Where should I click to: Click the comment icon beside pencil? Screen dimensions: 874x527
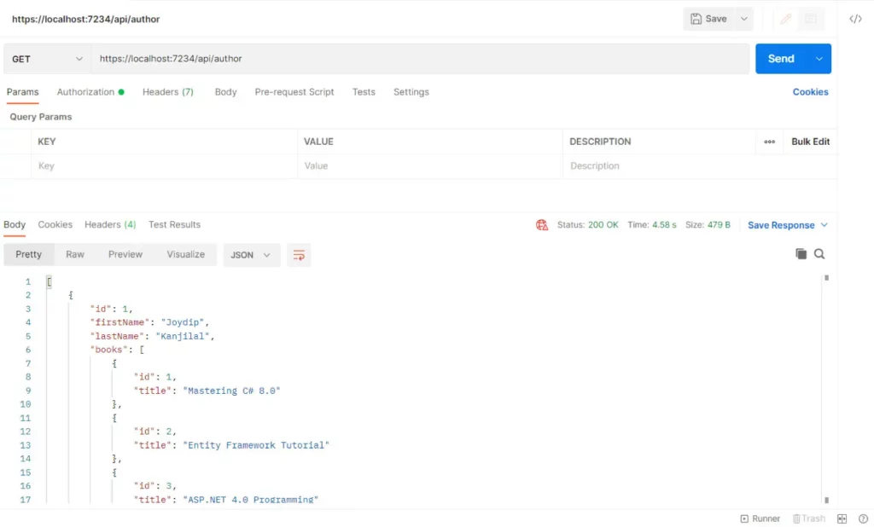coord(811,19)
